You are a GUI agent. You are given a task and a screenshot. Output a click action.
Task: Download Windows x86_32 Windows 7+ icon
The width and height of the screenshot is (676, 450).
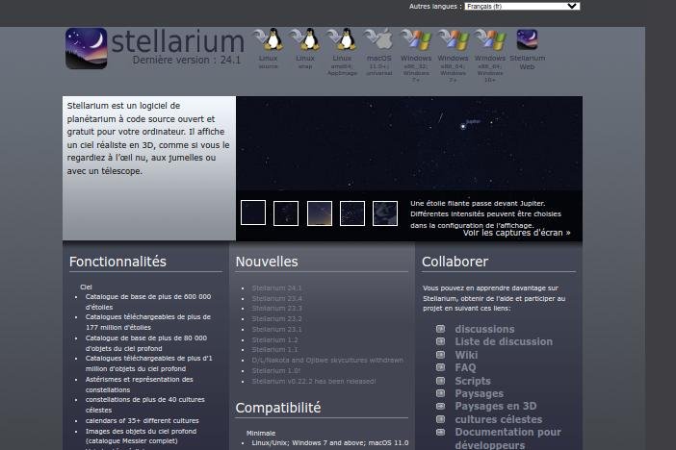click(x=416, y=39)
